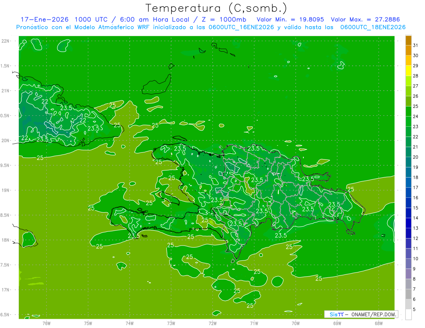Click the white swatch below legend value 5
The width and height of the screenshot is (425, 328).
tap(408, 315)
